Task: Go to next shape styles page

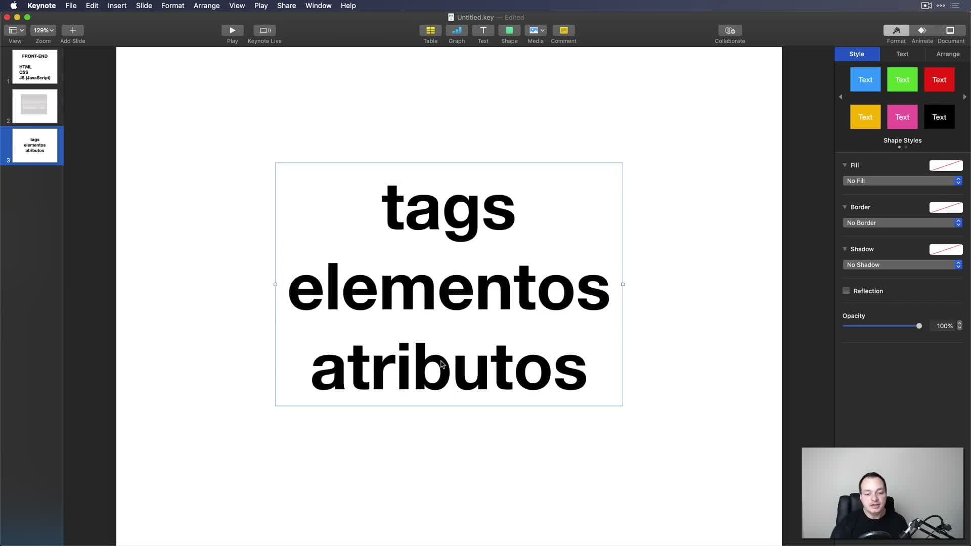Action: pyautogui.click(x=965, y=97)
